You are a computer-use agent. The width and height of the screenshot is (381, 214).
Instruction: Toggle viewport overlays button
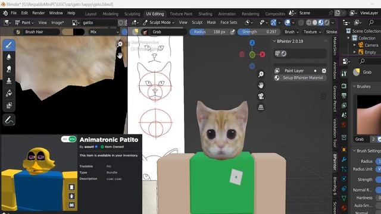tap(288, 23)
